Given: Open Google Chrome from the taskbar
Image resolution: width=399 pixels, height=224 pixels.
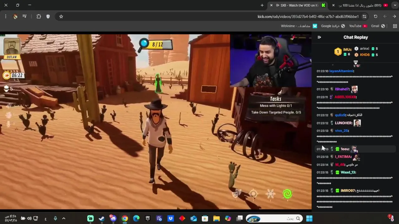Looking at the screenshot, I should (x=125, y=219).
